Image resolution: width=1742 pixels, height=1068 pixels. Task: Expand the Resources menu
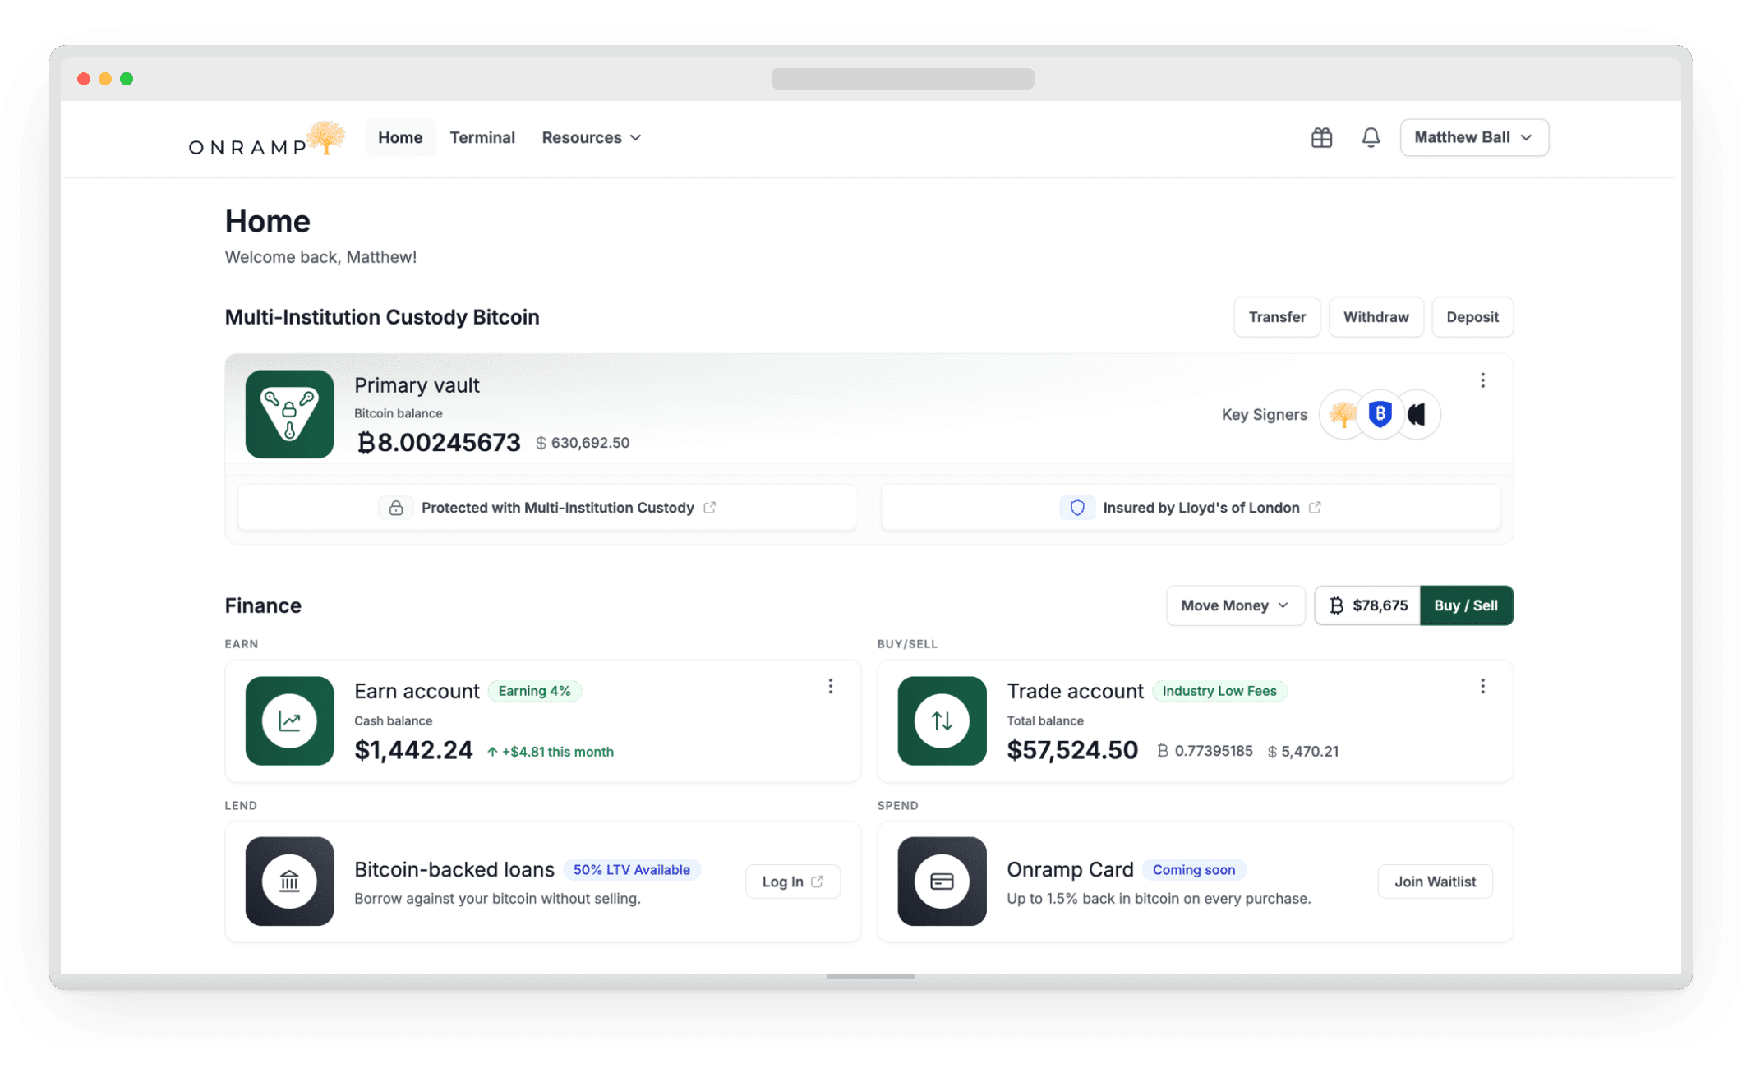[591, 137]
